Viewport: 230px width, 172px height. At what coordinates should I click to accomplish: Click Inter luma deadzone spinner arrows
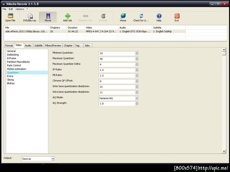[x=137, y=87]
